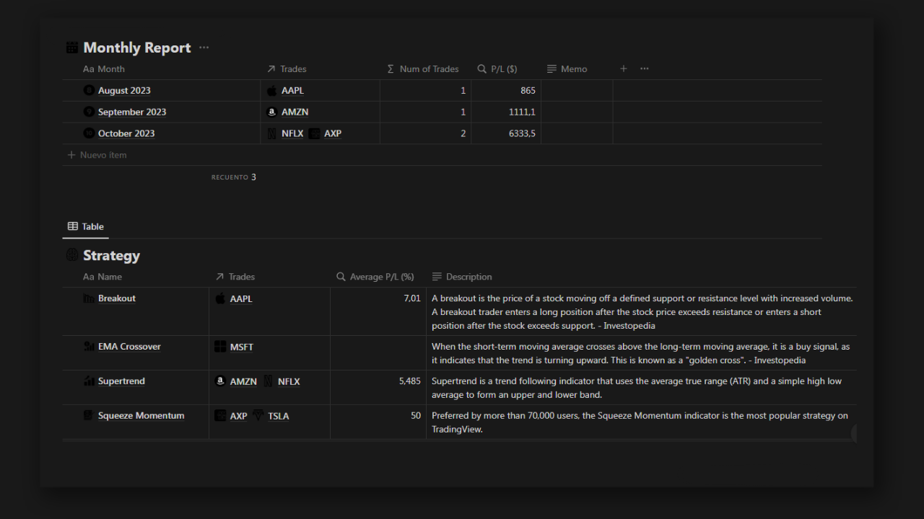Switch to the Table view tab
The image size is (924, 519).
point(86,226)
